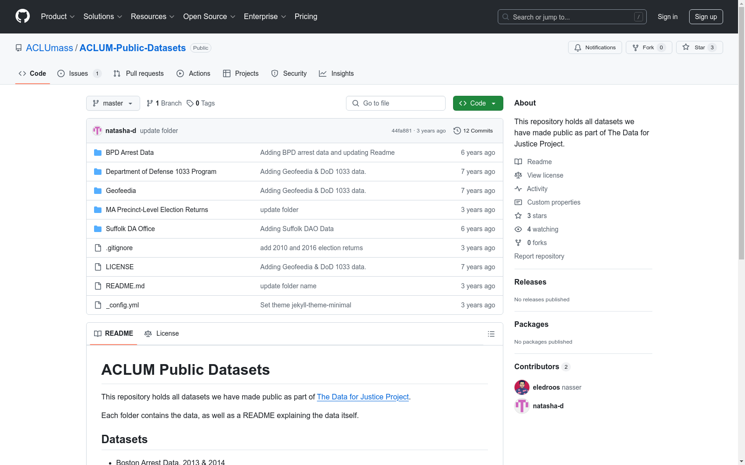This screenshot has height=465, width=745.
Task: Open commit 'add 2010 and 2016 election returns'
Action: point(312,248)
